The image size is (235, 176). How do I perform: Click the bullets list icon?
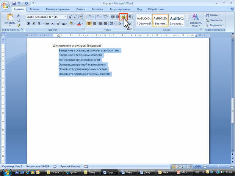tap(89, 17)
